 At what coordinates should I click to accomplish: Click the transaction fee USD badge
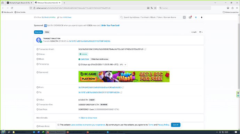tap(104, 105)
